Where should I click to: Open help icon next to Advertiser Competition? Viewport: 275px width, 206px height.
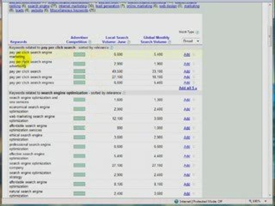click(x=90, y=42)
